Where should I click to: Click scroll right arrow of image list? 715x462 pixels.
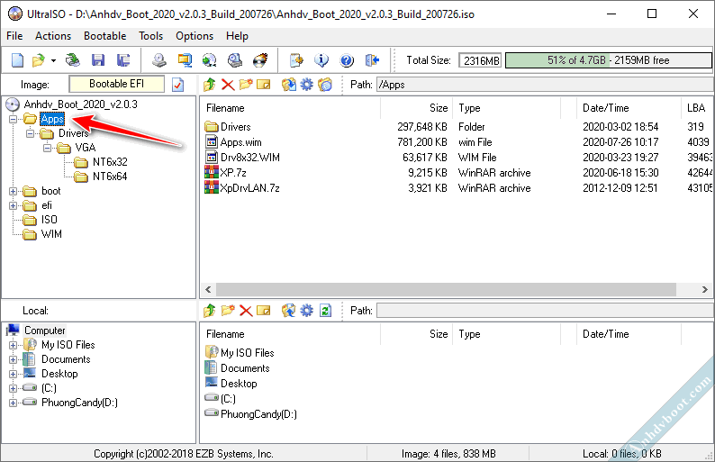pyautogui.click(x=704, y=290)
